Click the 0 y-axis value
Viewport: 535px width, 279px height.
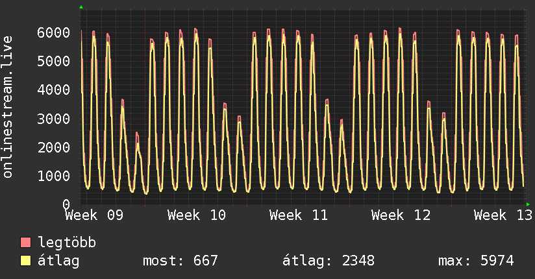66,204
